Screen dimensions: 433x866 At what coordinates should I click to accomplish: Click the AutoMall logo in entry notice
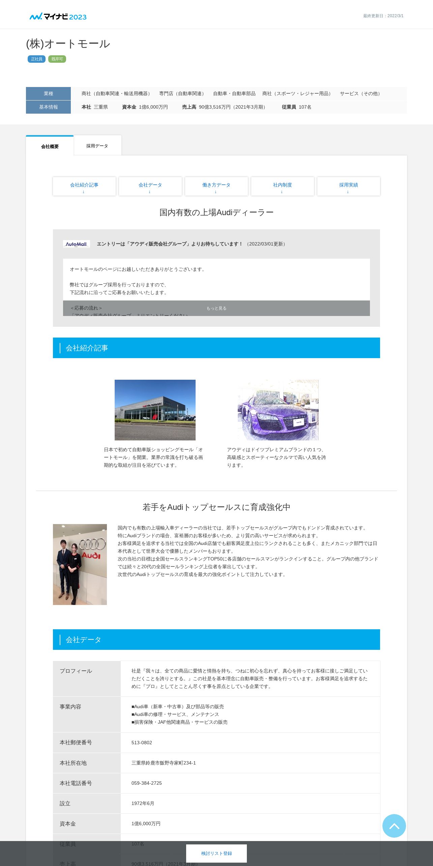[x=76, y=244]
